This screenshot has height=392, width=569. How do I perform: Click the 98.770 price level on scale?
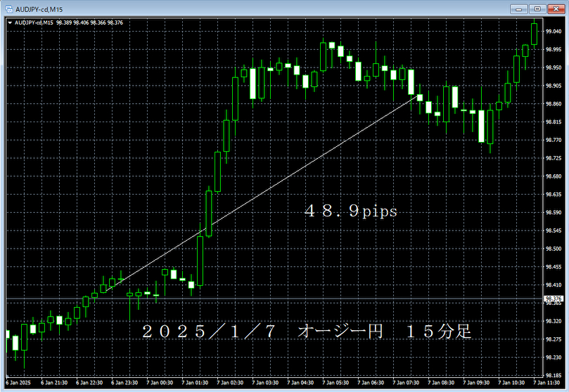click(x=554, y=141)
